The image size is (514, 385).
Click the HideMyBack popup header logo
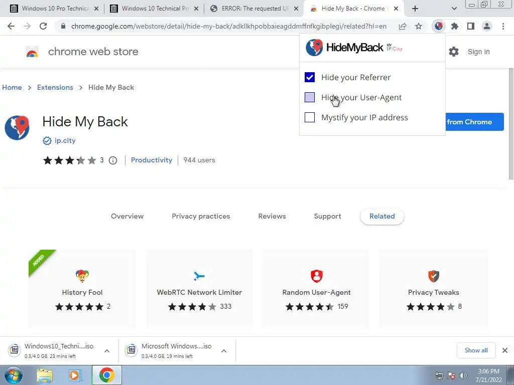tap(354, 48)
